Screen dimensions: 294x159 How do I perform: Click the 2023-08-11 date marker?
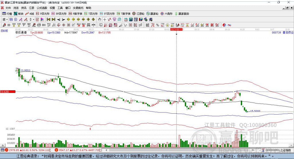(x=176, y=30)
